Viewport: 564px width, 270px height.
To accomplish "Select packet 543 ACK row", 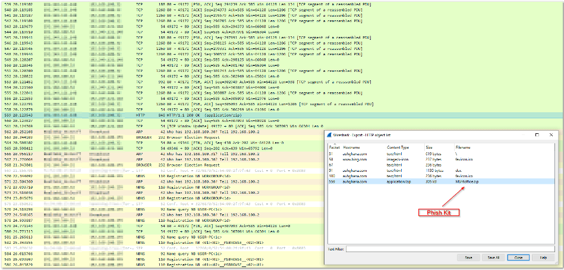I will [x=282, y=27].
